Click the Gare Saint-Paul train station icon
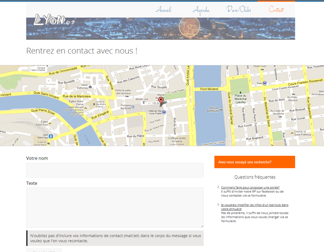324x252 pixels. pyautogui.click(x=50, y=136)
